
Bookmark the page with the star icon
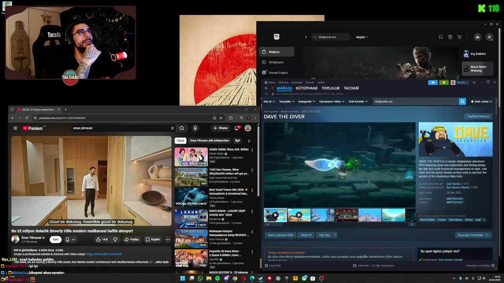(221, 118)
